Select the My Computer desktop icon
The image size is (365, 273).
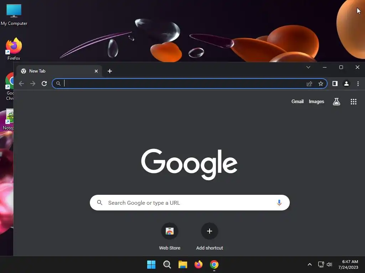14,15
